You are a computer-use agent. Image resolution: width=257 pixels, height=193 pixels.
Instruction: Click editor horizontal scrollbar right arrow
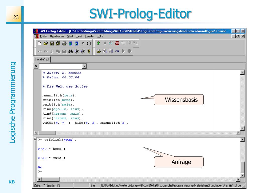[x=238, y=133]
